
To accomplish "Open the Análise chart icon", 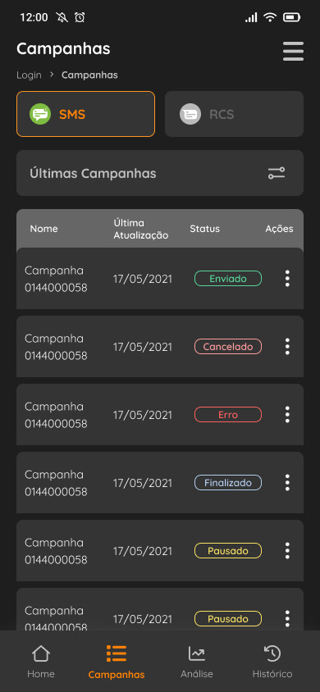I will pyautogui.click(x=197, y=653).
